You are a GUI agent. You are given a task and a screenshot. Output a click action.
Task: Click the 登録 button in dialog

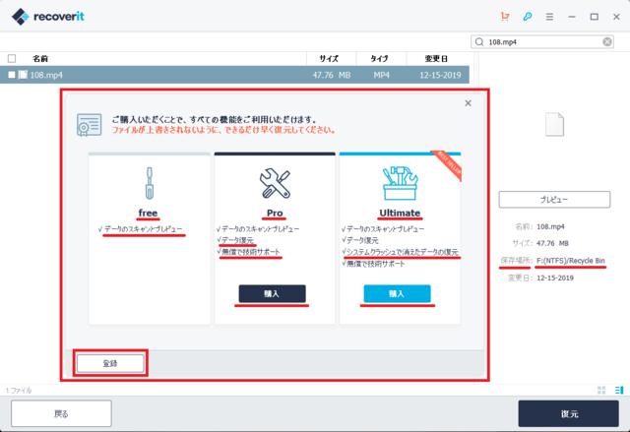coord(110,363)
